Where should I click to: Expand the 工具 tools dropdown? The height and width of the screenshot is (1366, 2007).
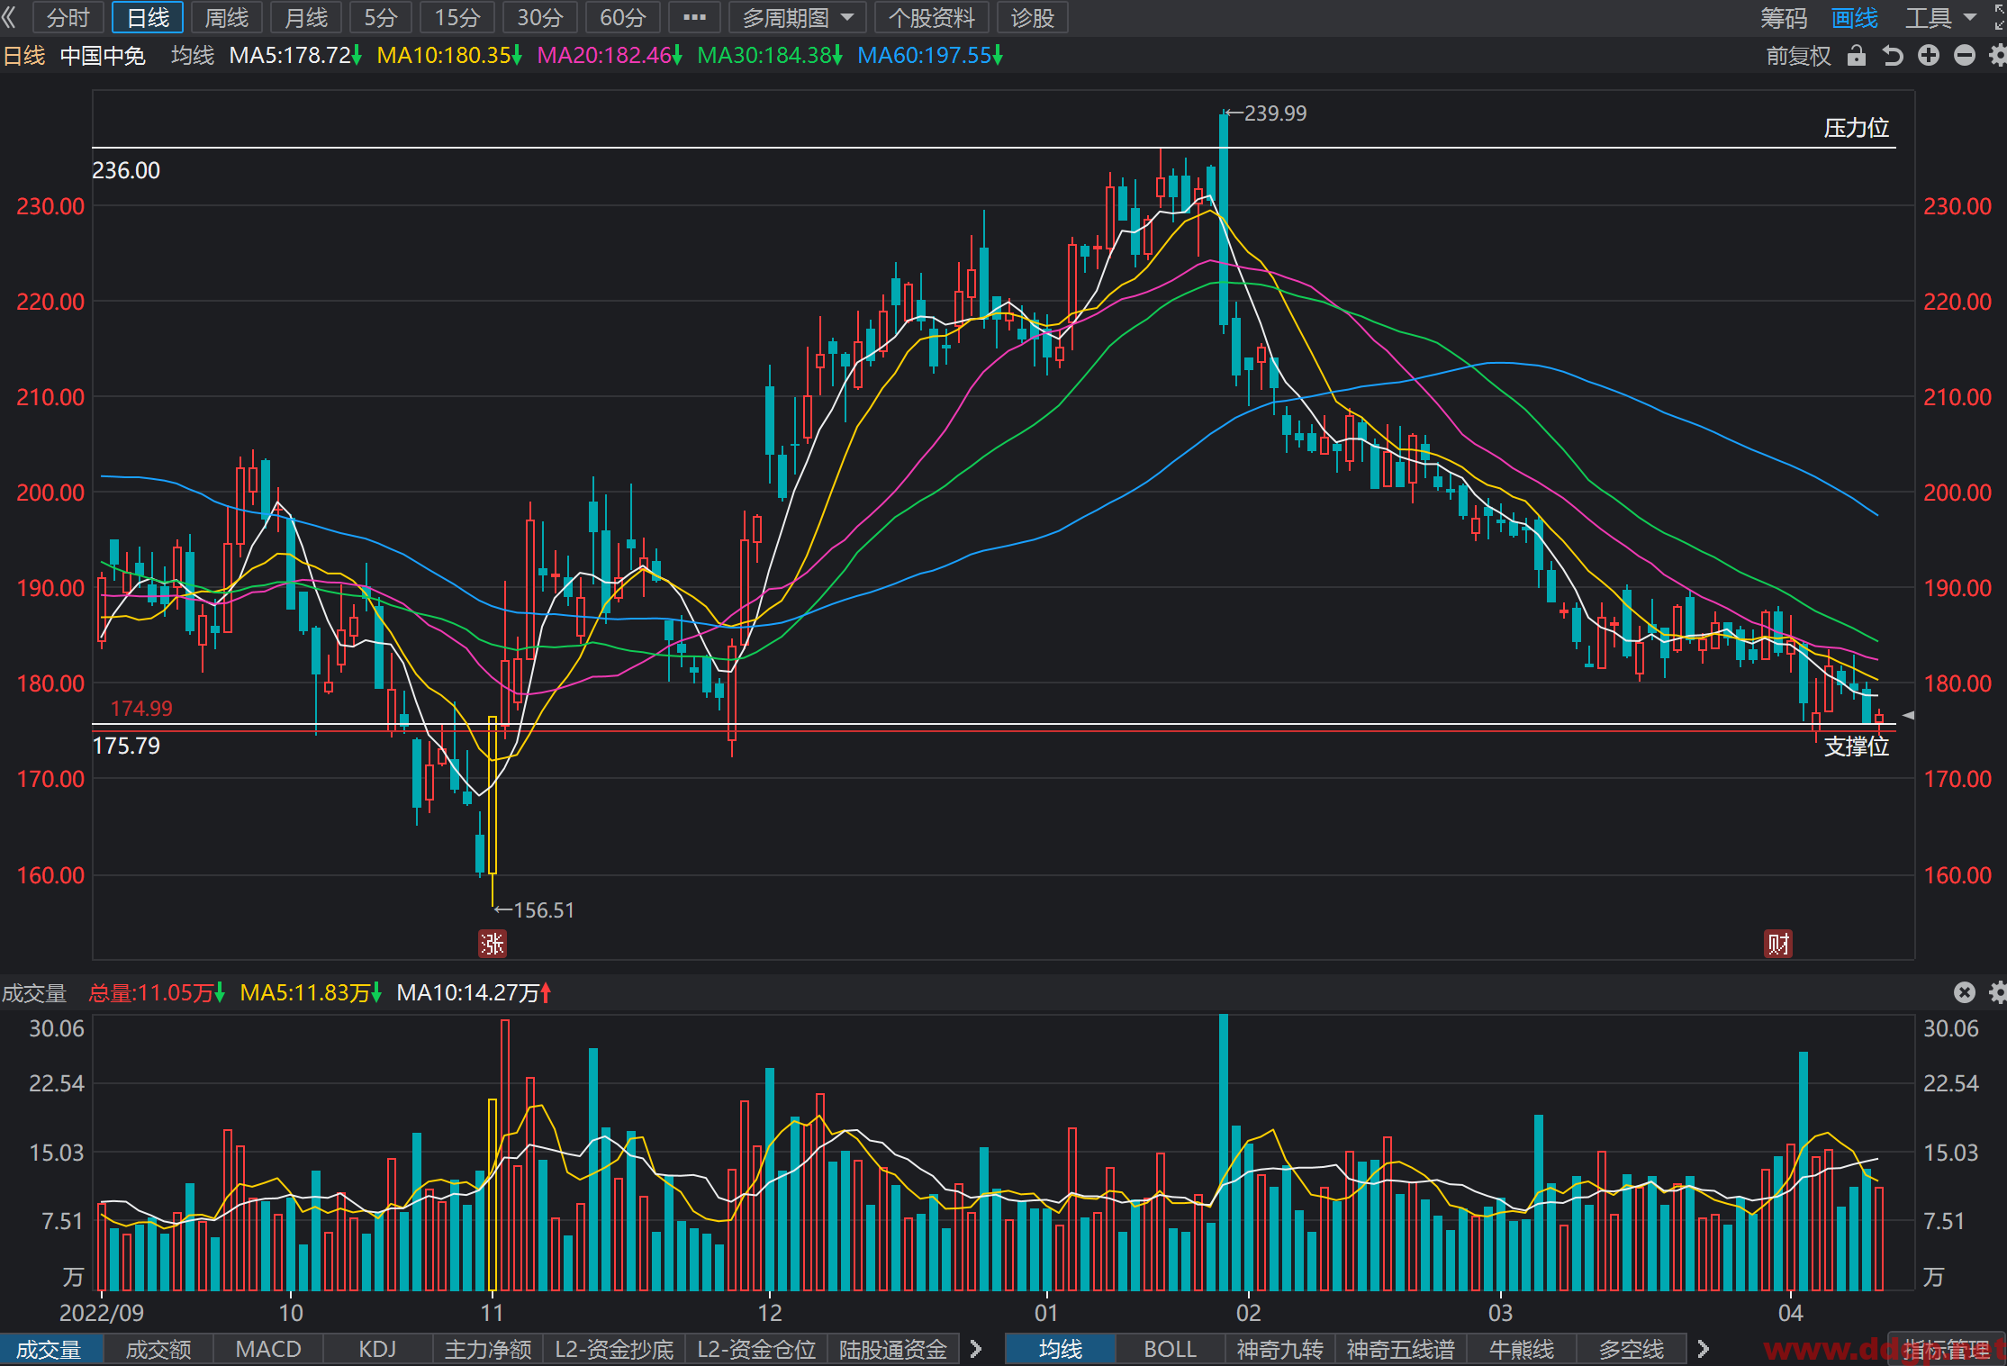coord(1940,17)
